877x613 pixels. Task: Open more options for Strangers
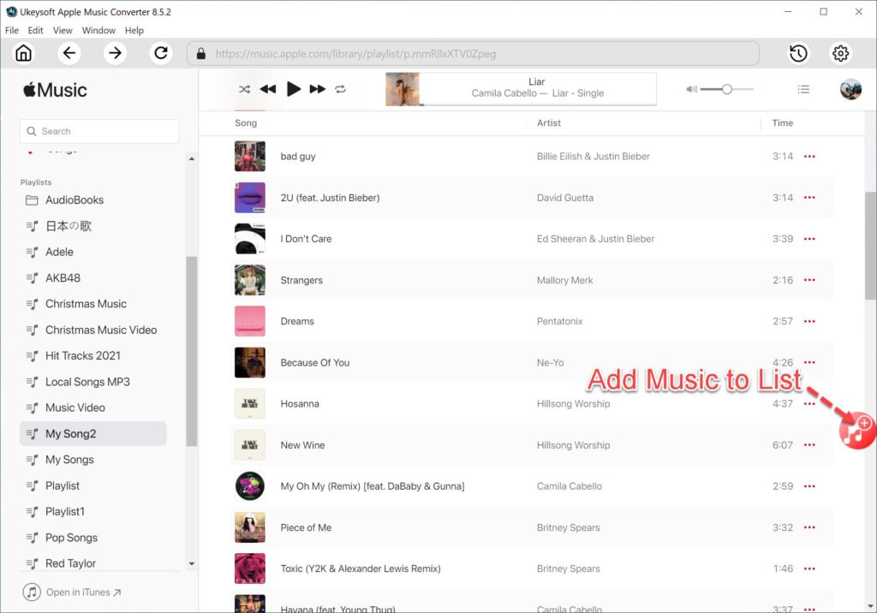[x=809, y=280]
